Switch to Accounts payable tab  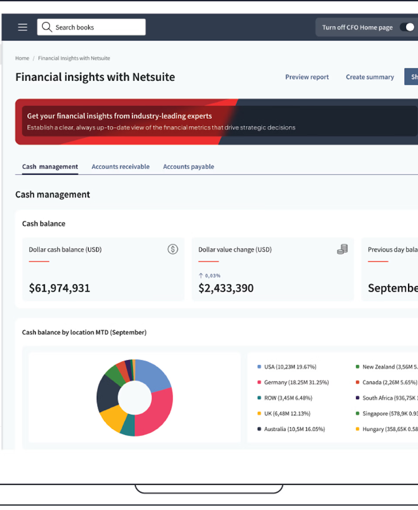[x=189, y=167]
